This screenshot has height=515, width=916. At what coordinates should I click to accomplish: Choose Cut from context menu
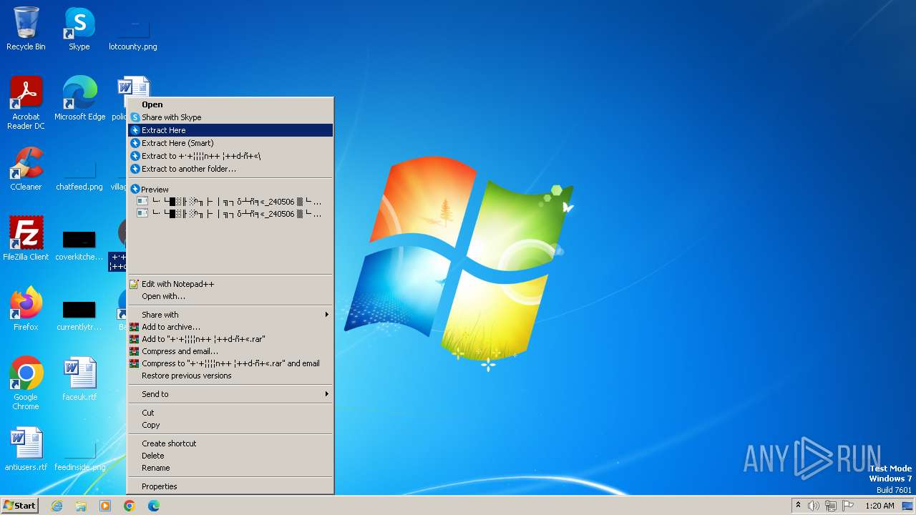tap(230, 413)
